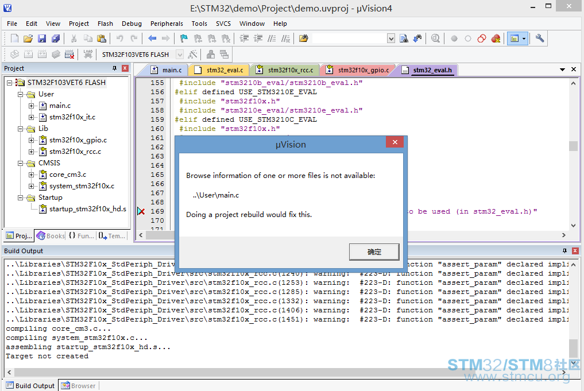Open the Peripherals menu
The height and width of the screenshot is (391, 584).
167,24
